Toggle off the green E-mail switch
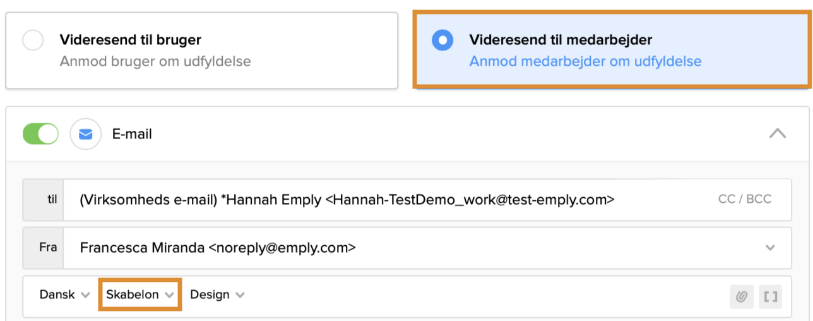 pyautogui.click(x=40, y=134)
